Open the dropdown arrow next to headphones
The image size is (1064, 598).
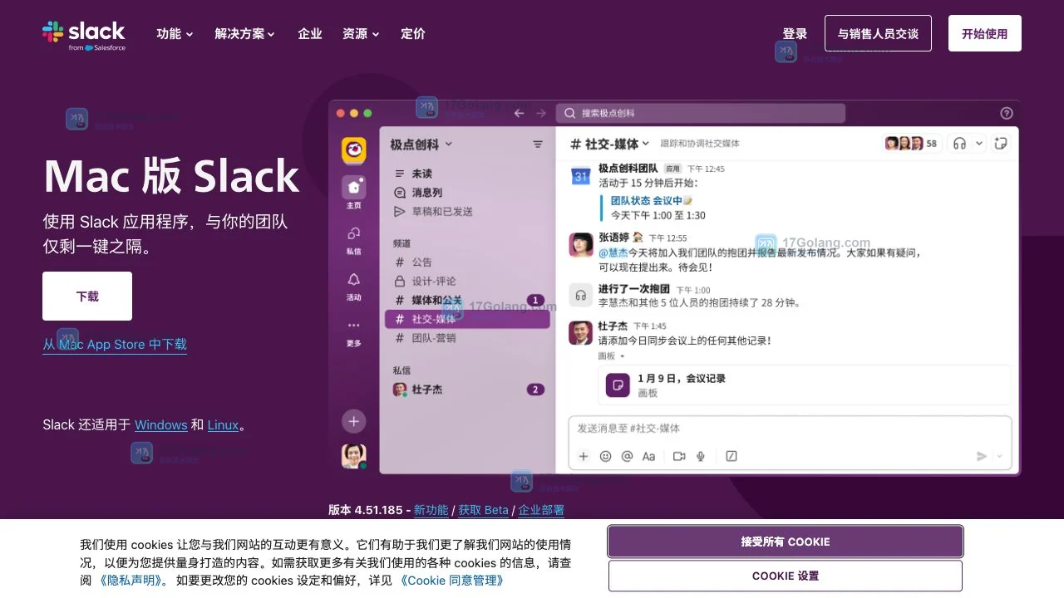(x=978, y=144)
